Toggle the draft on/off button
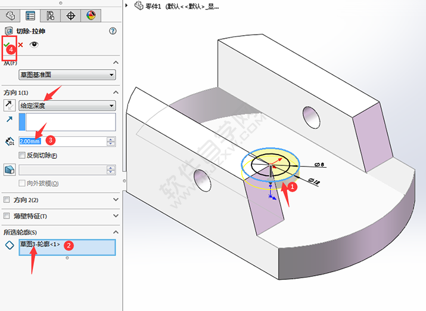 pyautogui.click(x=10, y=170)
